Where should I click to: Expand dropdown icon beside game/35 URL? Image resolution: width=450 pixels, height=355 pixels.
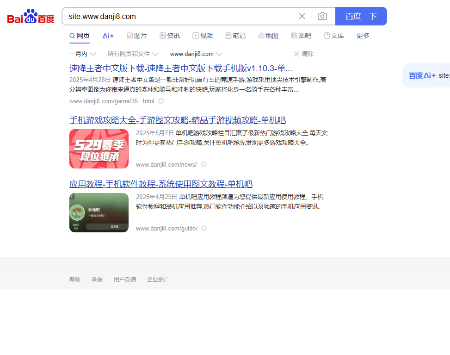(x=161, y=101)
